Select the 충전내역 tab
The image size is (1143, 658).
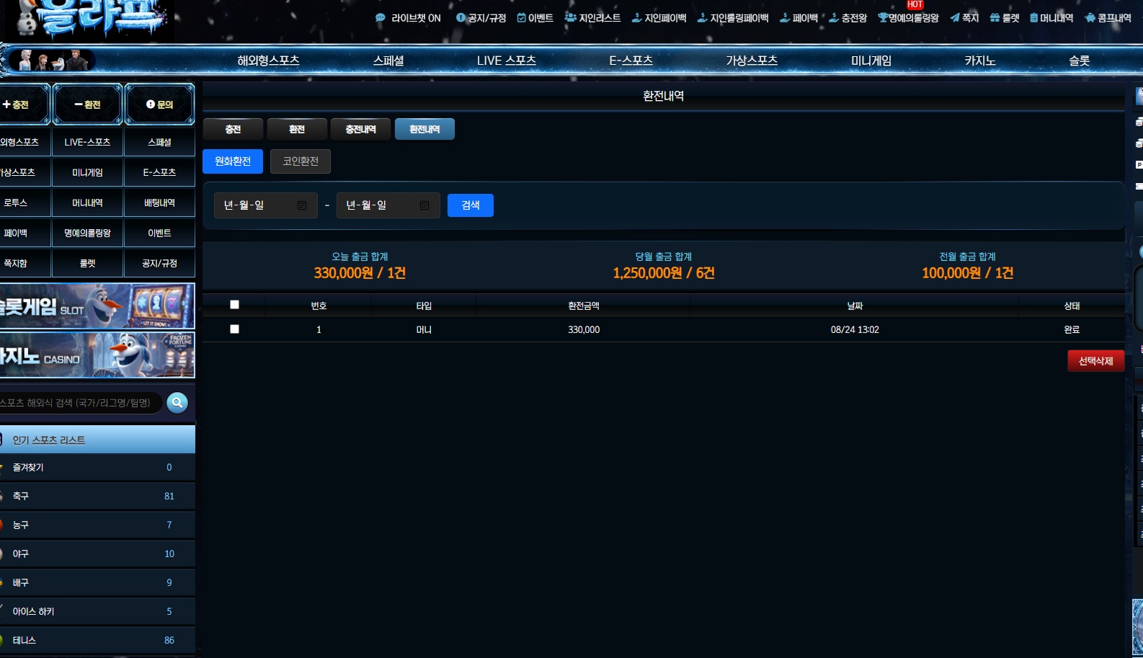click(360, 129)
